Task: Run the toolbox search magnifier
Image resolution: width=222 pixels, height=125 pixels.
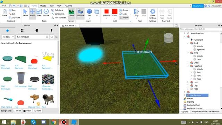Action: click(x=52, y=37)
